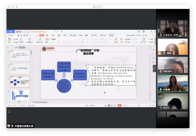Select the 幻灯片 view tab in panel
Screen dimensions: 196x136
point(22,48)
